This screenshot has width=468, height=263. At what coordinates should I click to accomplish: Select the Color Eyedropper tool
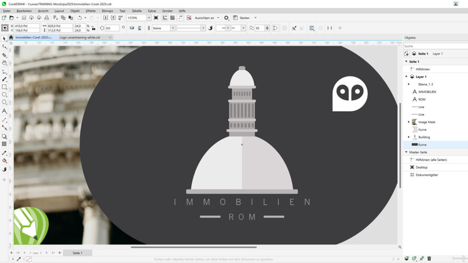[4, 153]
